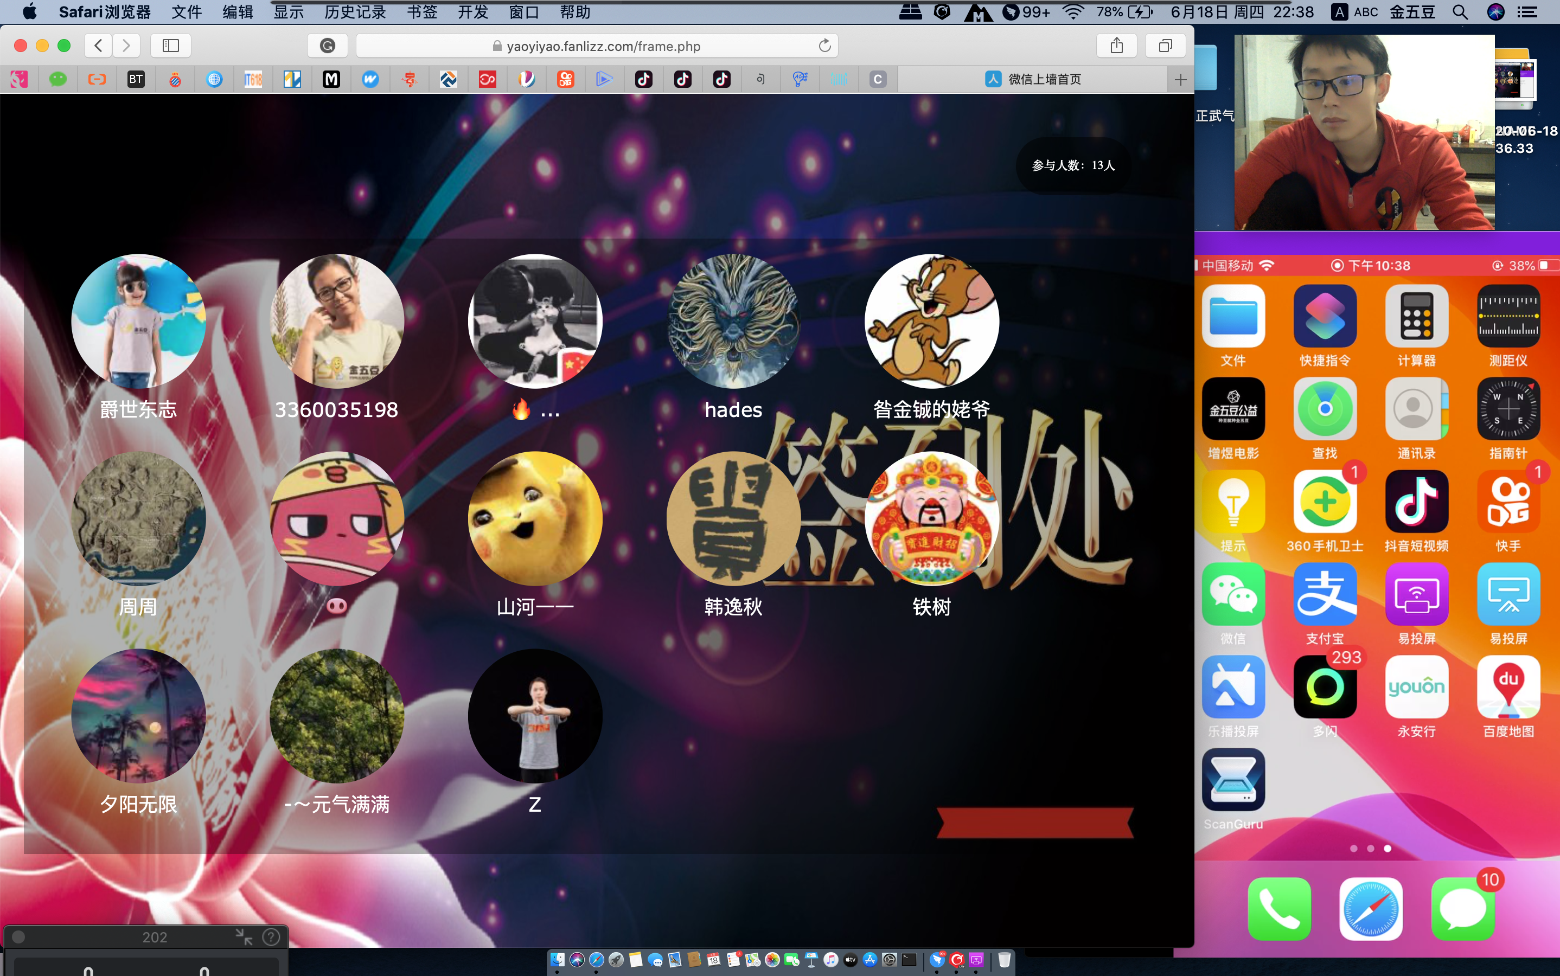Tap the 支付宝 app icon

pyautogui.click(x=1325, y=594)
